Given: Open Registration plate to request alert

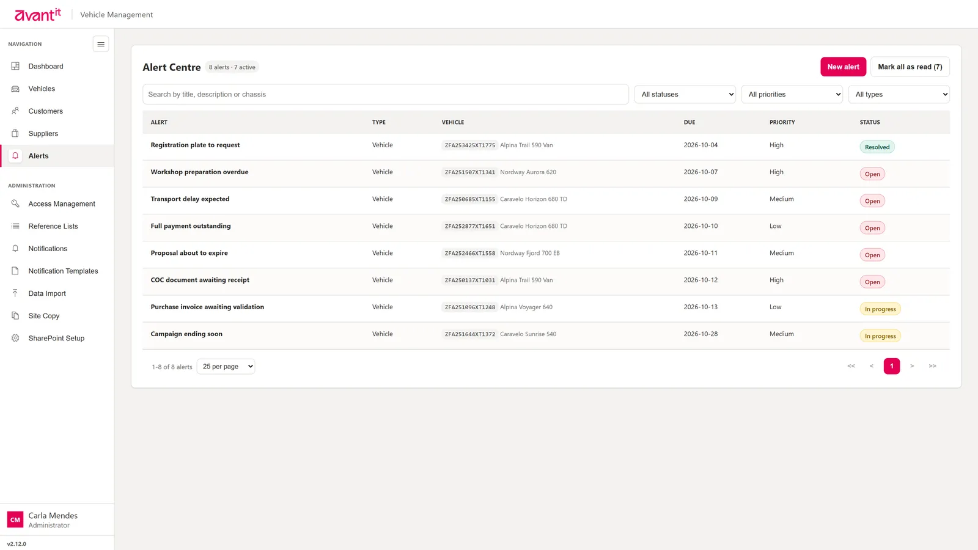Looking at the screenshot, I should pyautogui.click(x=195, y=145).
